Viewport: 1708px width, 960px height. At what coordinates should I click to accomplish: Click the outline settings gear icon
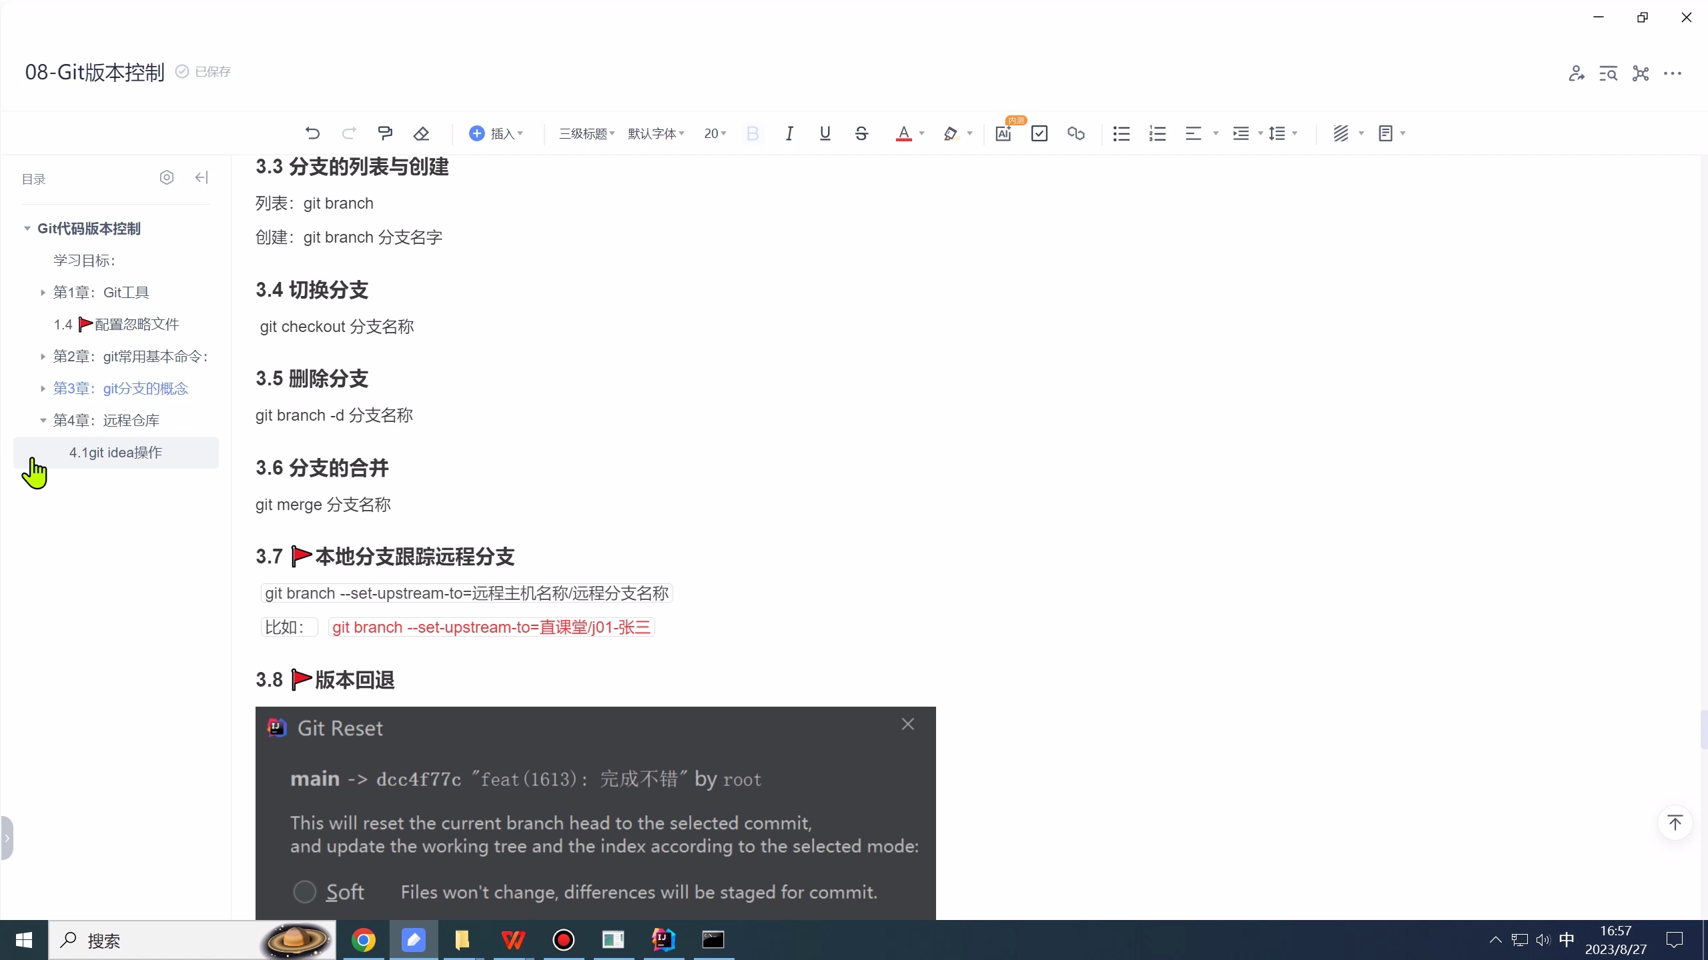(x=166, y=177)
